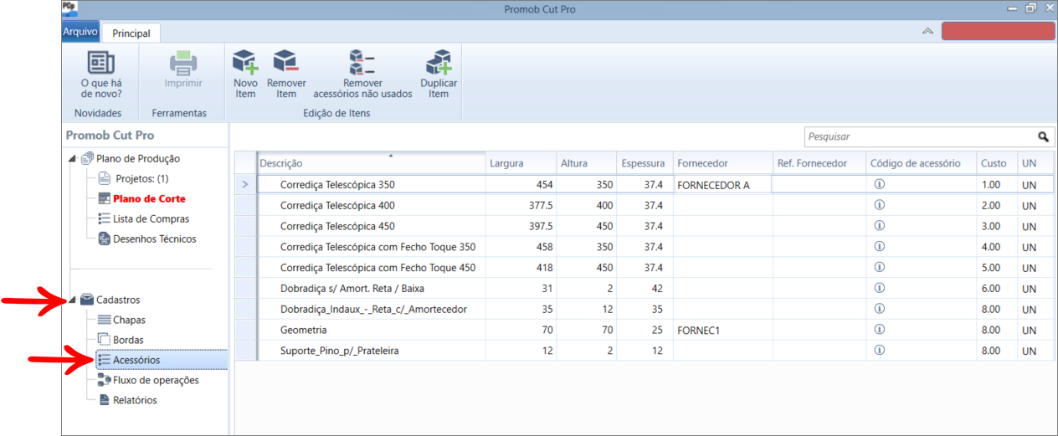Click info icon in Dobradiça_Indaux row

pos(879,309)
